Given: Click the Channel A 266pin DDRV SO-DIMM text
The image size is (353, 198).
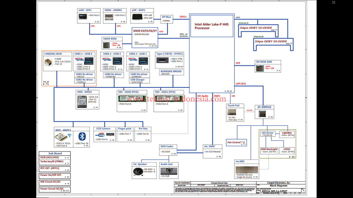Looking at the screenshot, I should 256,28.
